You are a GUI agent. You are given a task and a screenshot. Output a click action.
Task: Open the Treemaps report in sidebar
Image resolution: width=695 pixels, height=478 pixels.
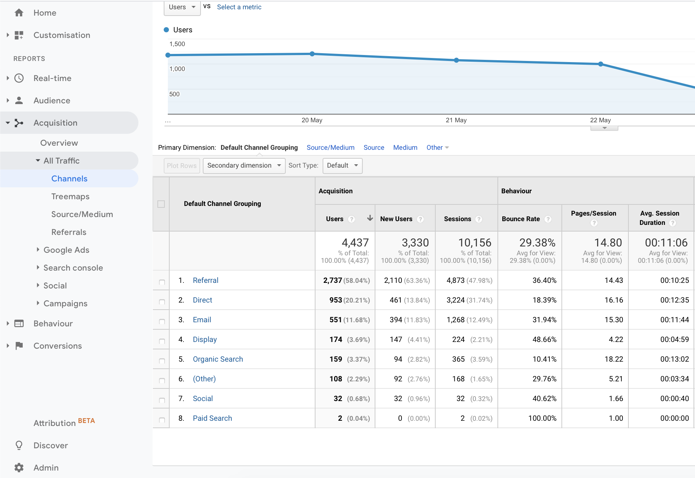pos(70,197)
